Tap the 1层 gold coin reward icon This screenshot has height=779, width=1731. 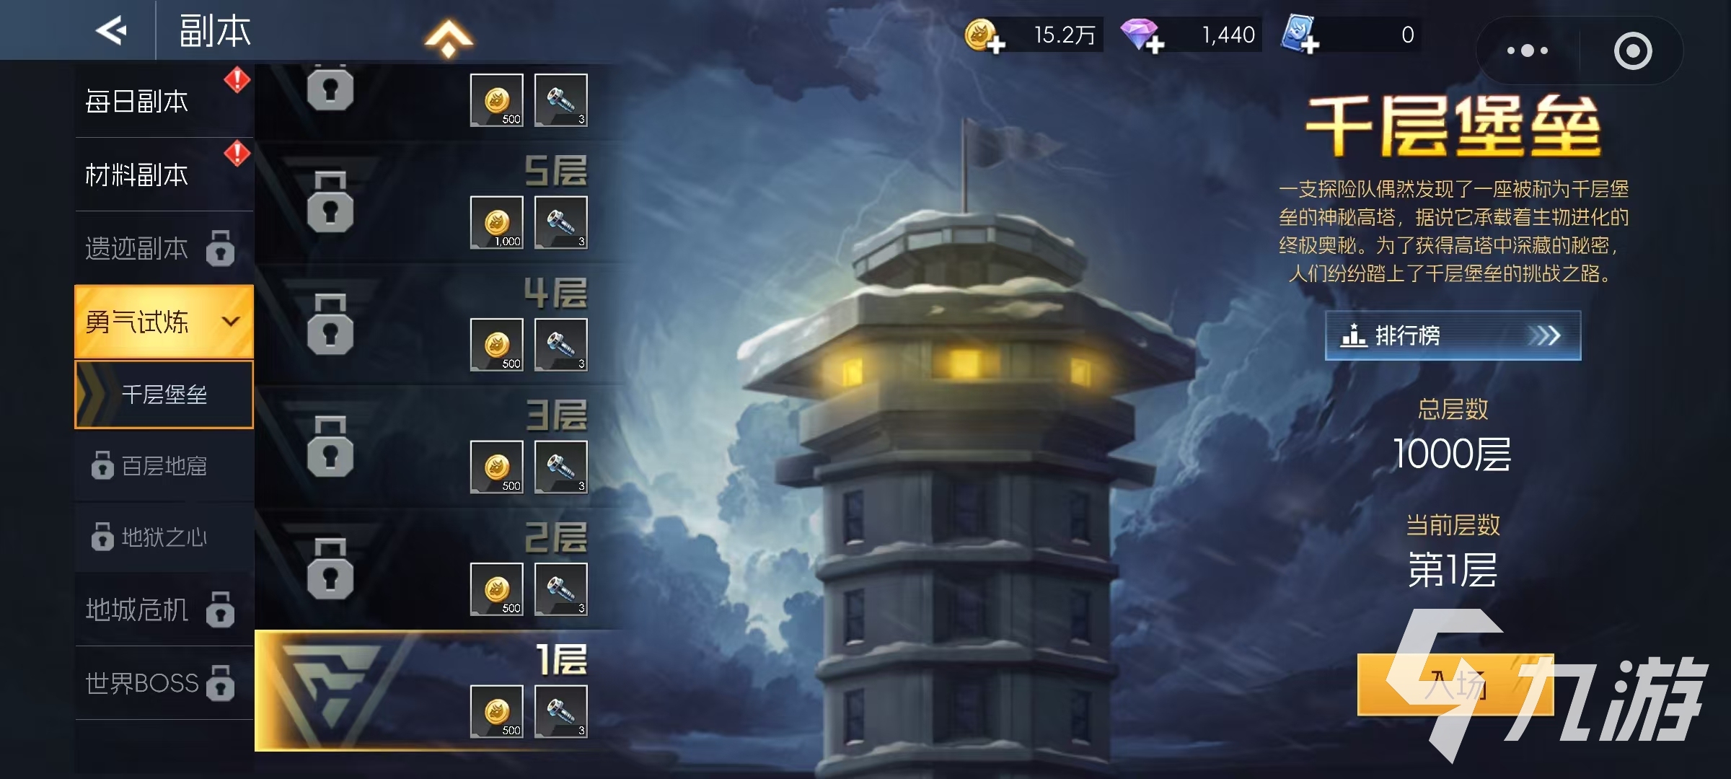coord(497,711)
